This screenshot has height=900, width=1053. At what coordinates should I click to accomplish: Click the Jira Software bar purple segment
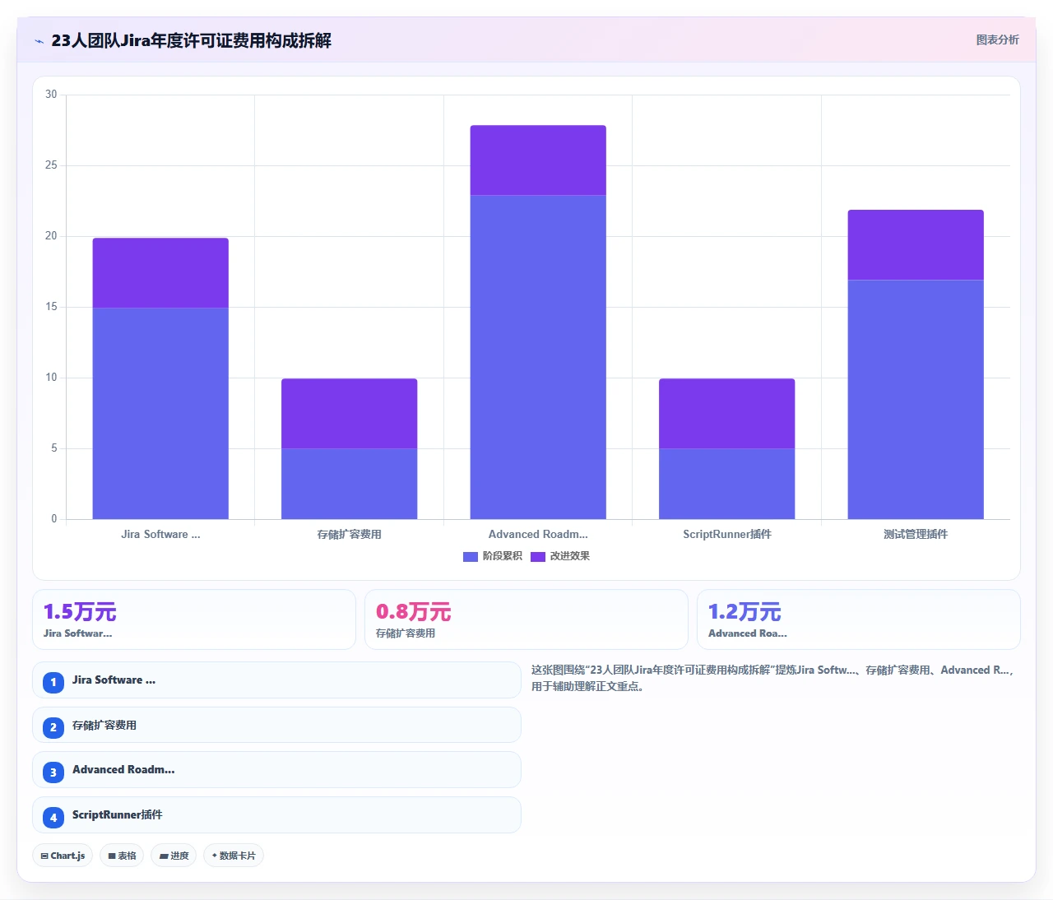point(160,273)
